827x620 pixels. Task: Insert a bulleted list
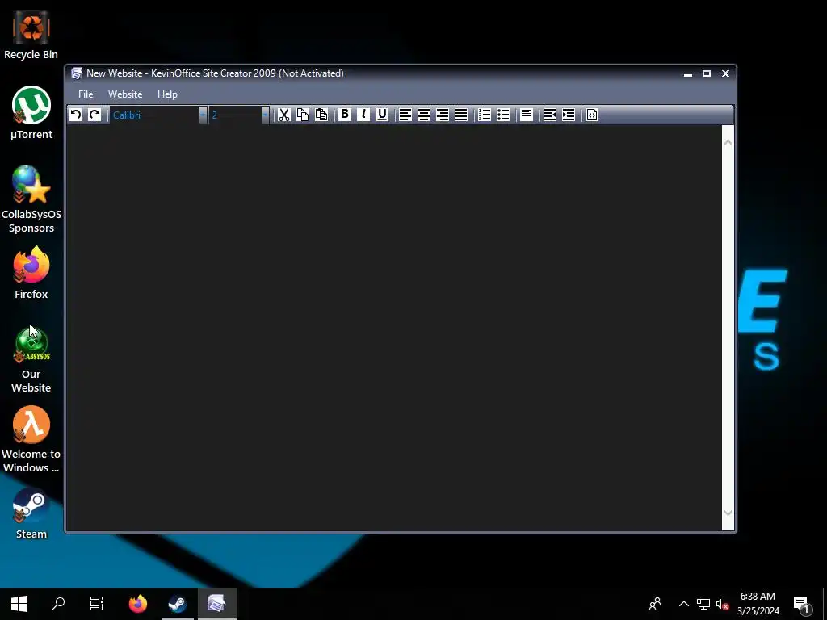pyautogui.click(x=503, y=115)
